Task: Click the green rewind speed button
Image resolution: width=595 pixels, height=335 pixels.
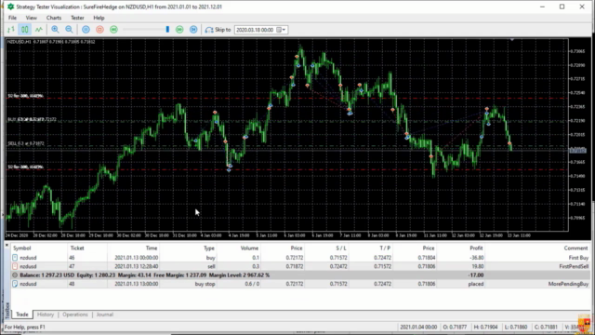Action: [x=113, y=30]
